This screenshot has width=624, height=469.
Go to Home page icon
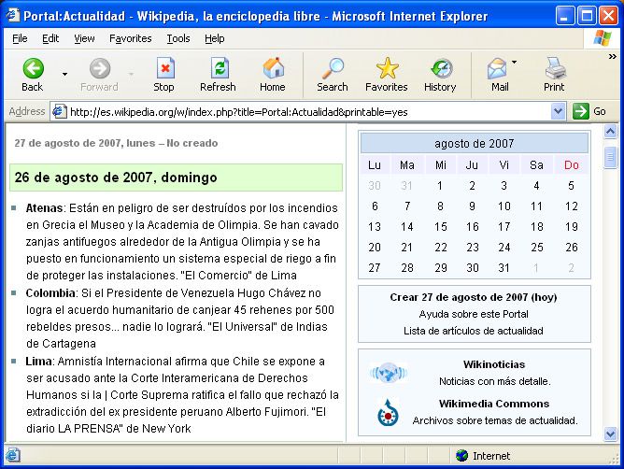pos(273,69)
